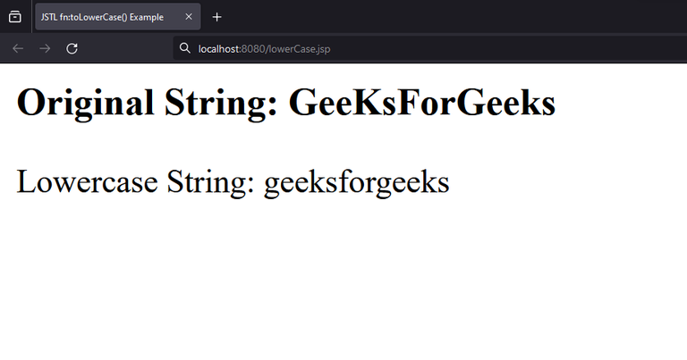Focus the address bar URL field

(x=403, y=48)
